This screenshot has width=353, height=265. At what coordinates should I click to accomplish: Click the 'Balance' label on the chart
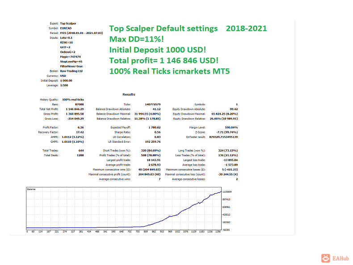pos(31,189)
